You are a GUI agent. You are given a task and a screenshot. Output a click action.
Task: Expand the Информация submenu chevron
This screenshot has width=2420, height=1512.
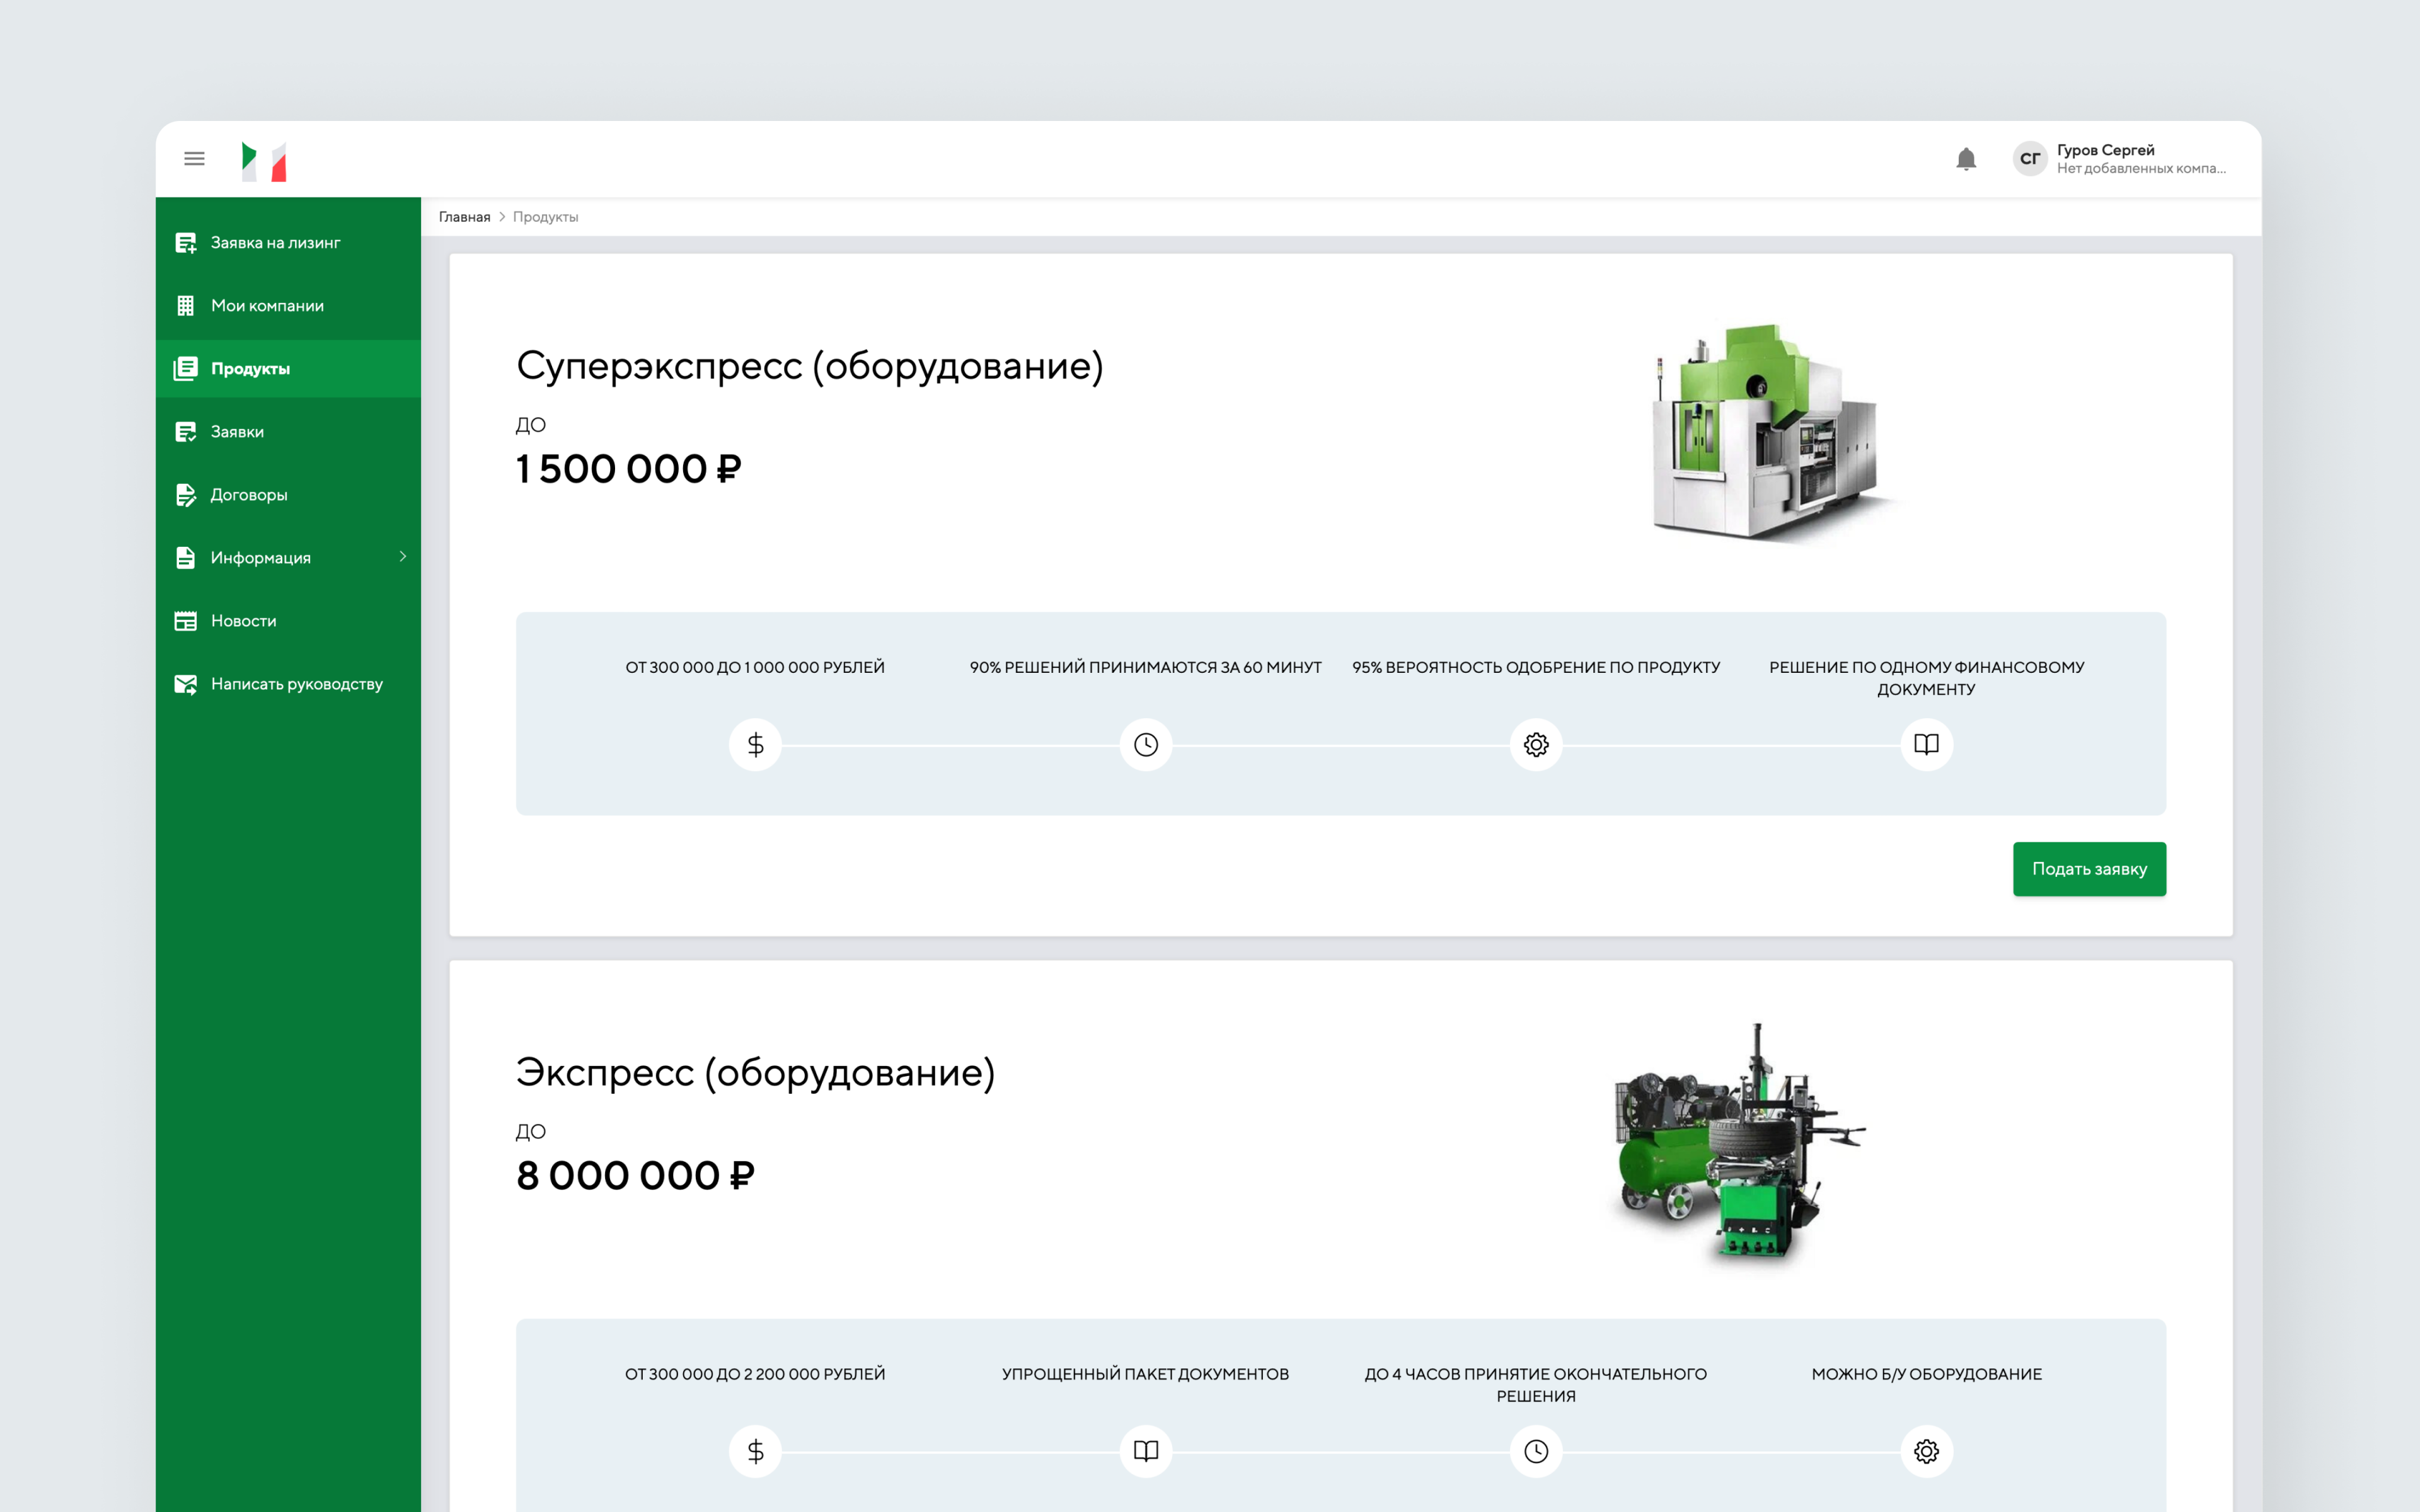[403, 557]
